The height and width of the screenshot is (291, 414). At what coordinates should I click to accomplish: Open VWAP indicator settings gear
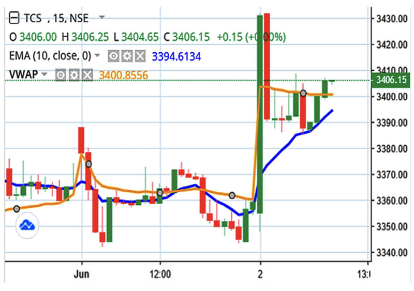pos(74,75)
